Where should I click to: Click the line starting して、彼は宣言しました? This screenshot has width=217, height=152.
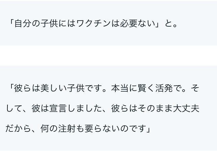102,108
